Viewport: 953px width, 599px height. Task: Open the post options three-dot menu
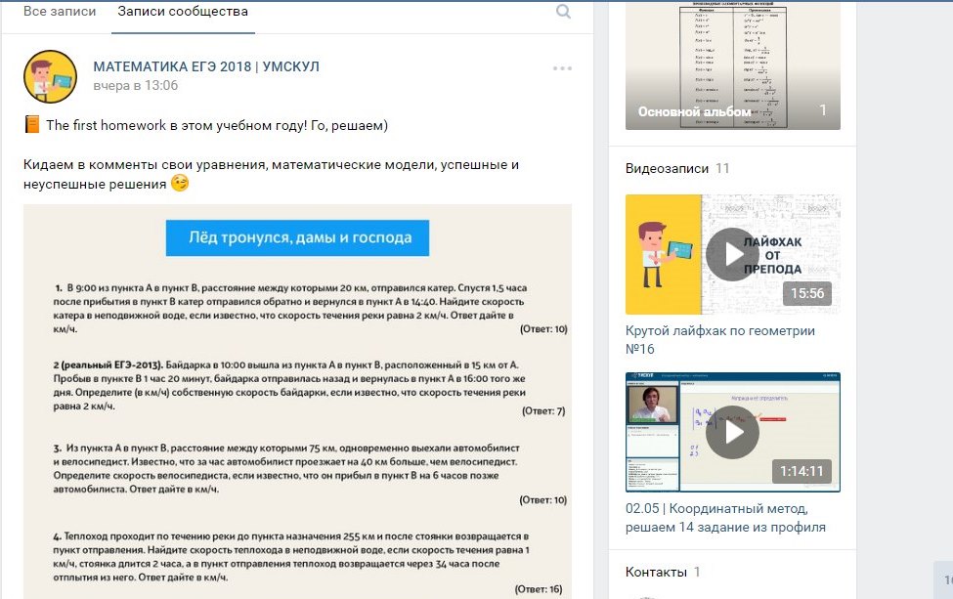[x=562, y=68]
